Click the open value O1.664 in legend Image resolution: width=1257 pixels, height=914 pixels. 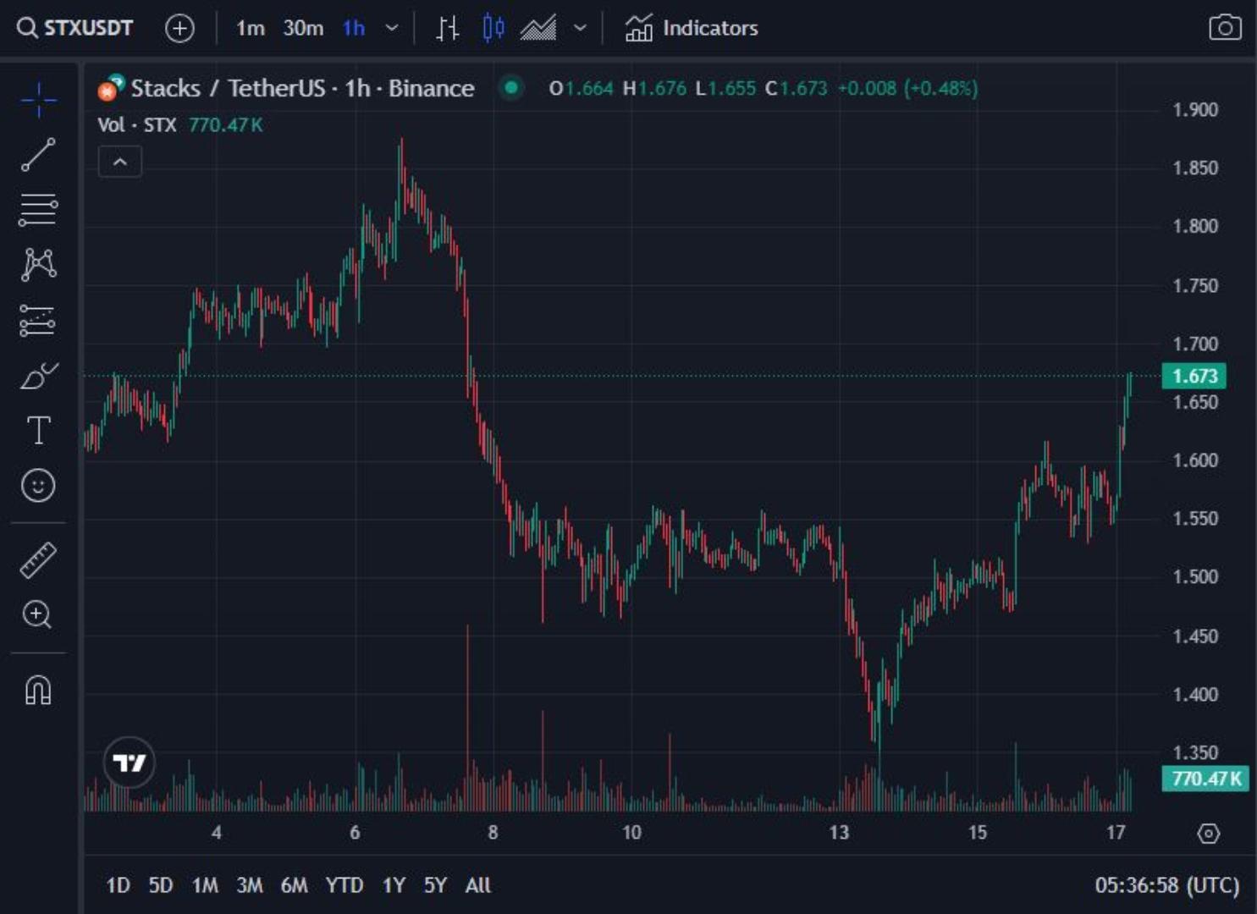[581, 88]
